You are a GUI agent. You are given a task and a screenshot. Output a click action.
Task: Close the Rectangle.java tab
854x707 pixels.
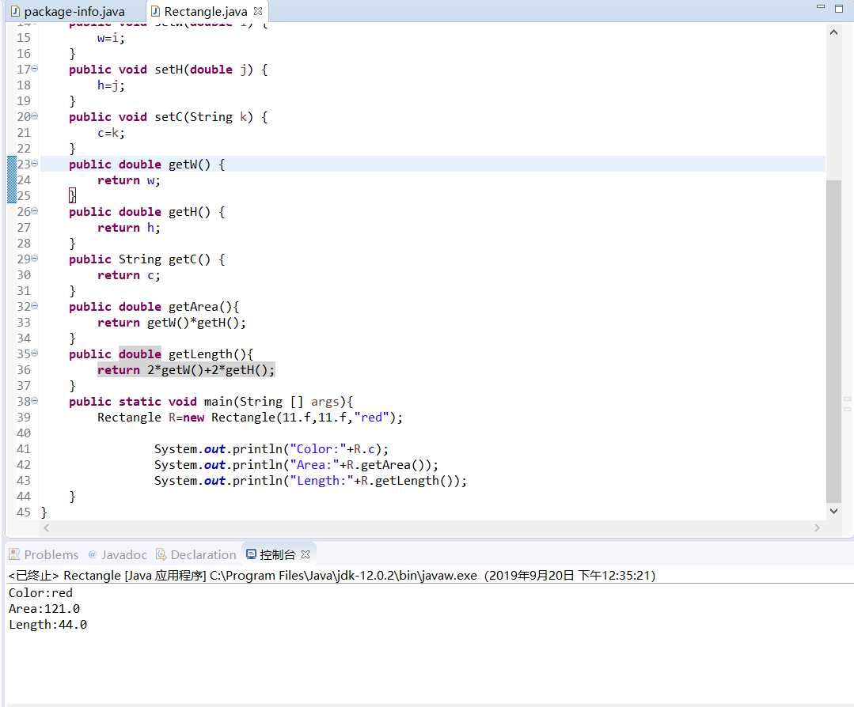coord(258,11)
